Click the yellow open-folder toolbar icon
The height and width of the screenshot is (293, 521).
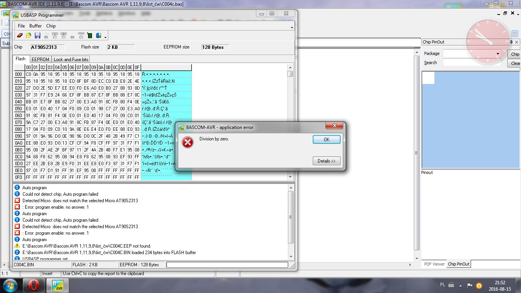(29, 35)
